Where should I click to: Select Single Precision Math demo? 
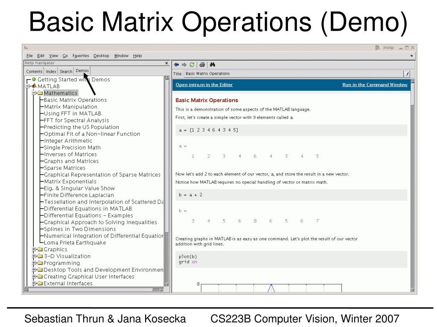tap(72, 147)
